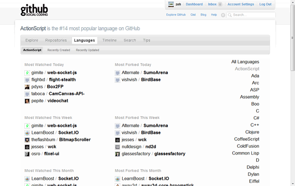295x186 pixels.
Task: Open the Repositories tab
Action: pyautogui.click(x=56, y=40)
